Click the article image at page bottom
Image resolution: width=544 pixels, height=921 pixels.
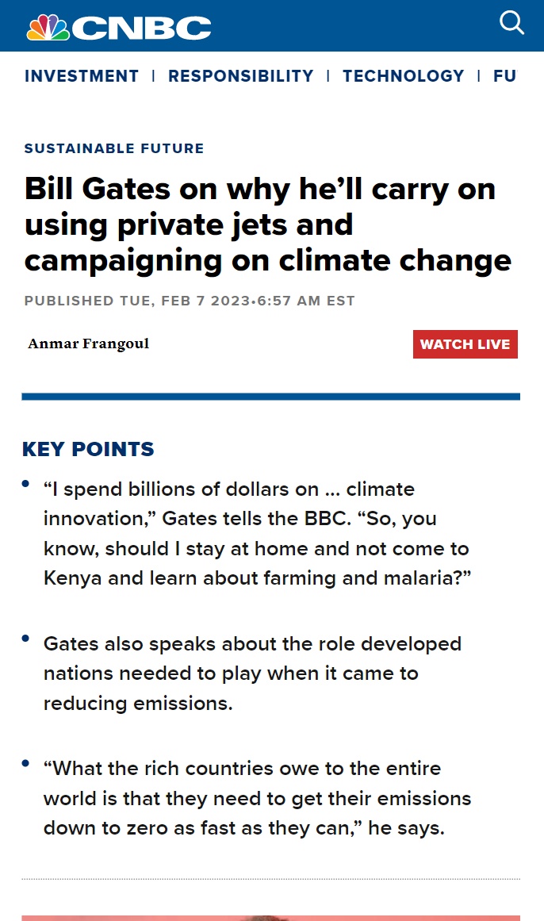pyautogui.click(x=270, y=917)
